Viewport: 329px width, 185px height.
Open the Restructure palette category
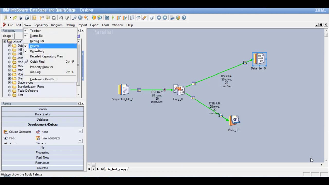42,163
